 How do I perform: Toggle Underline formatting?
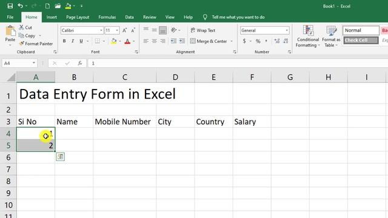click(81, 41)
